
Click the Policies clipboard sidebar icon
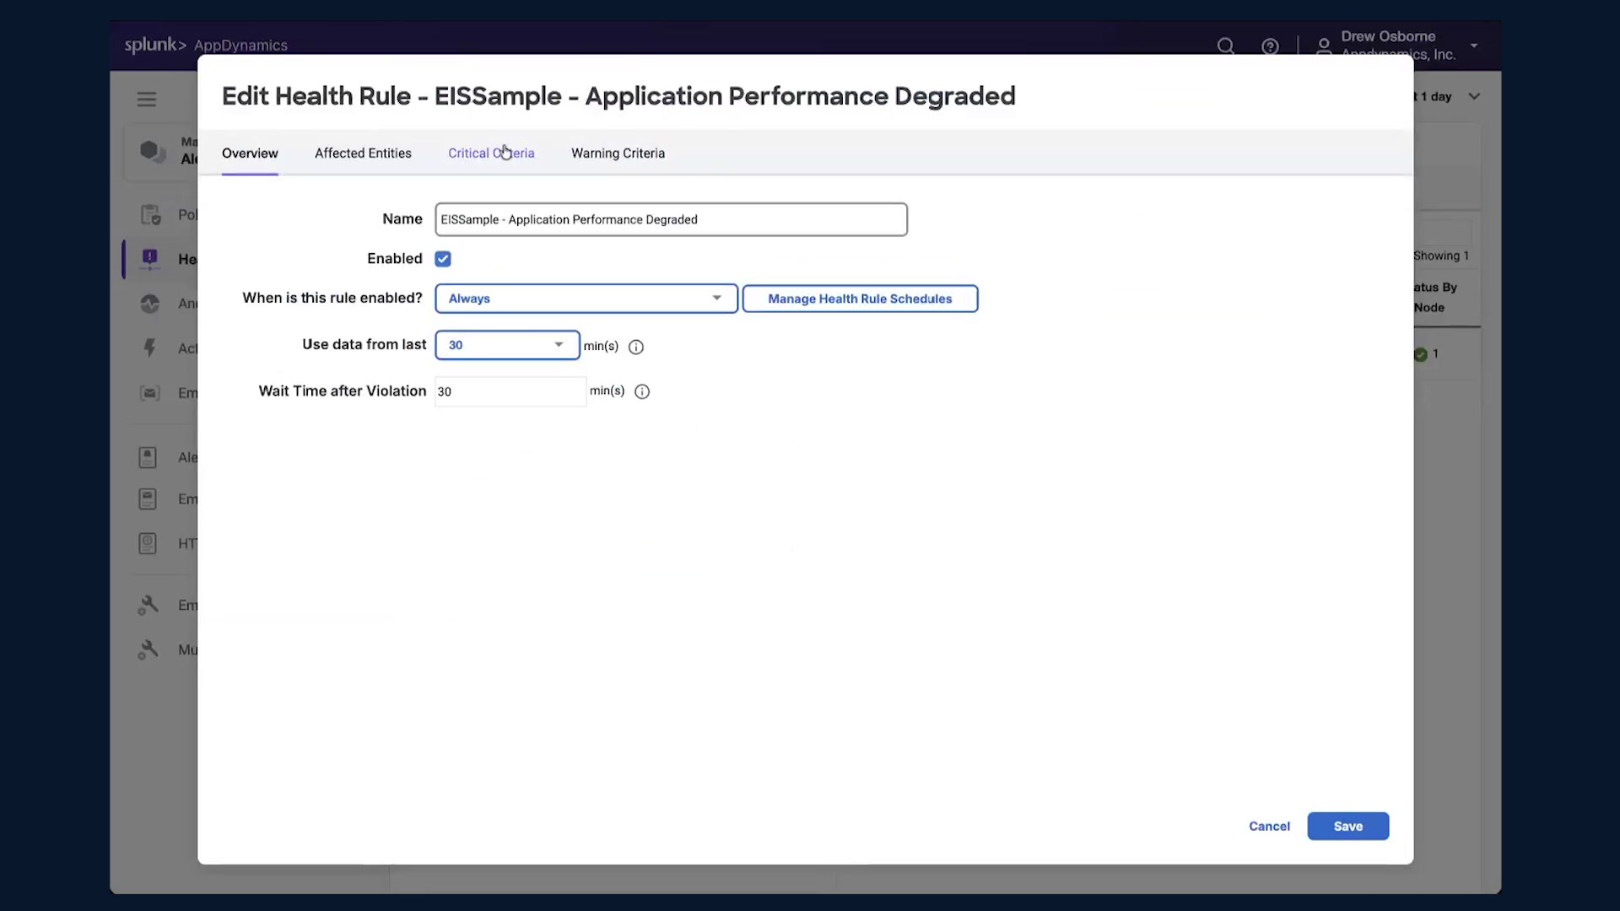click(150, 215)
